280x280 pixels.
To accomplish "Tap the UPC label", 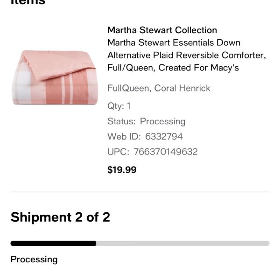I will click(118, 152).
